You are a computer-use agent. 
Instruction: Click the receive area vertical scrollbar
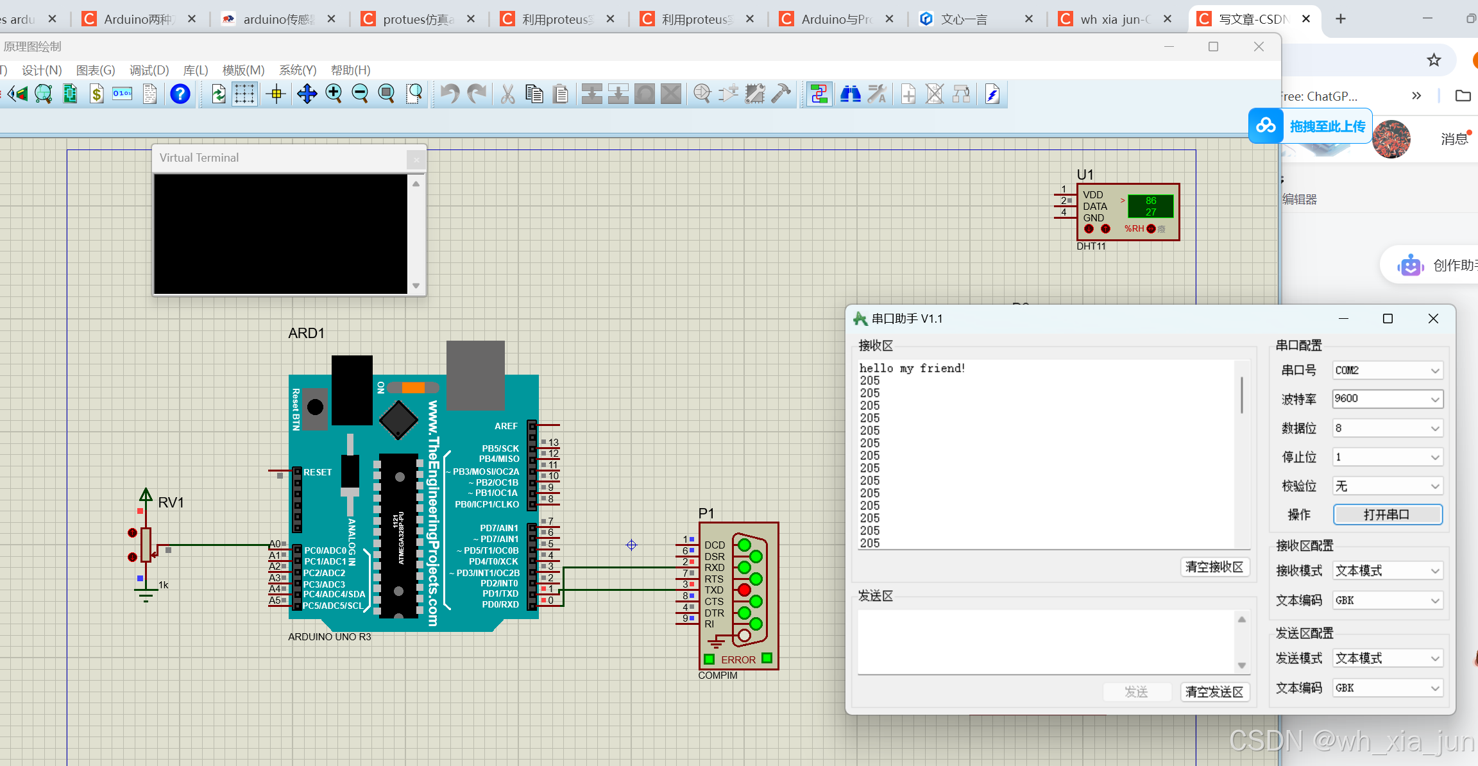[1242, 395]
